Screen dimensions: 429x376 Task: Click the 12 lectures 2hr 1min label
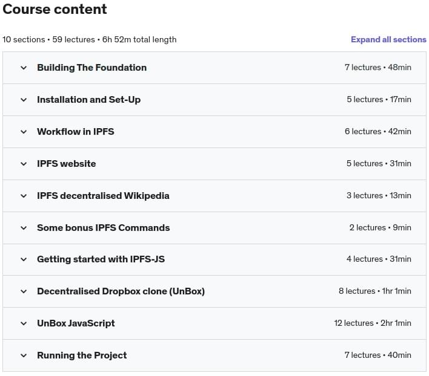tap(373, 323)
